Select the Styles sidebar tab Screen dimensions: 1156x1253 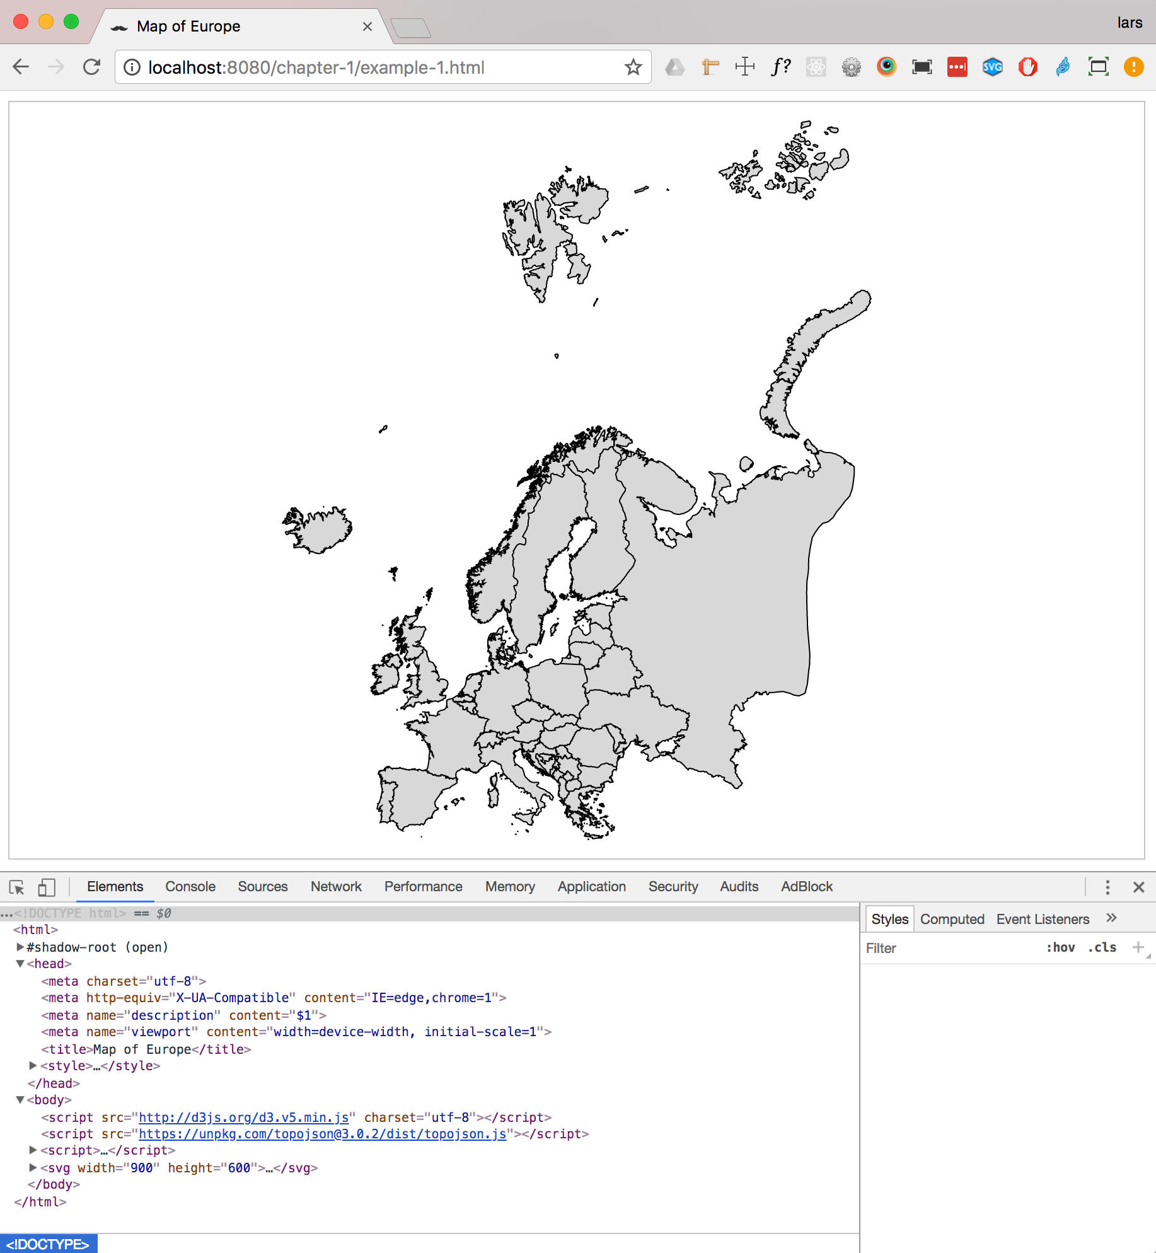[x=889, y=919]
